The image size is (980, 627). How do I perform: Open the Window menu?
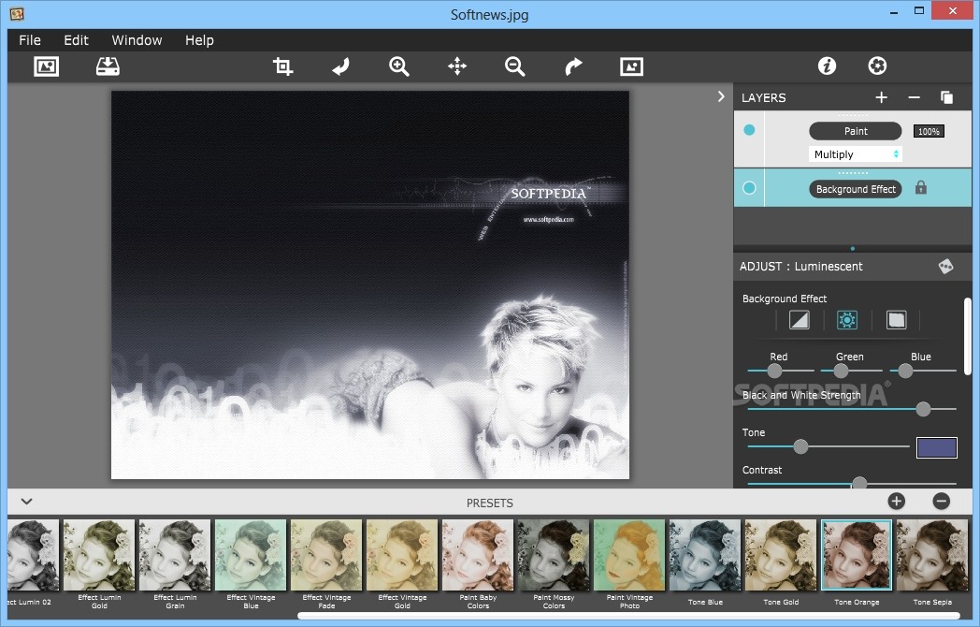click(x=137, y=40)
